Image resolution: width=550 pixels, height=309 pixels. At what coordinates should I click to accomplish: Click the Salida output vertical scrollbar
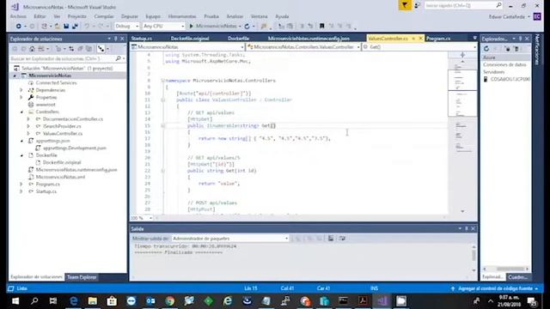point(474,258)
